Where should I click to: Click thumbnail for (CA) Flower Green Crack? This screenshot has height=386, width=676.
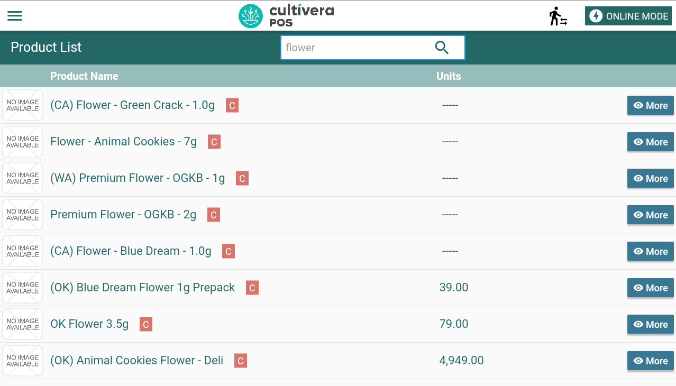coord(23,105)
